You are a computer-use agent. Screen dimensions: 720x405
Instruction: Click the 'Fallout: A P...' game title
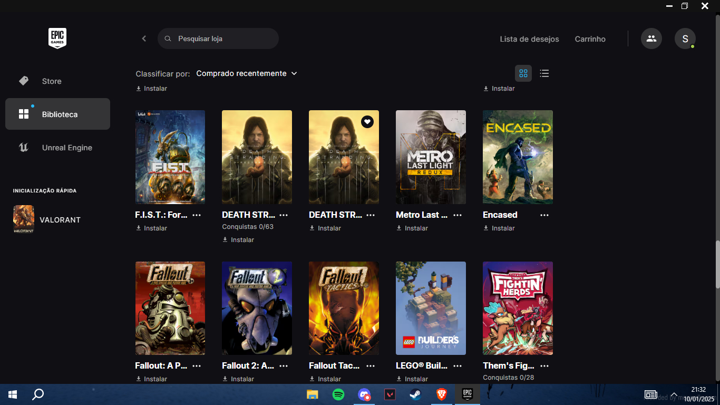click(x=161, y=365)
